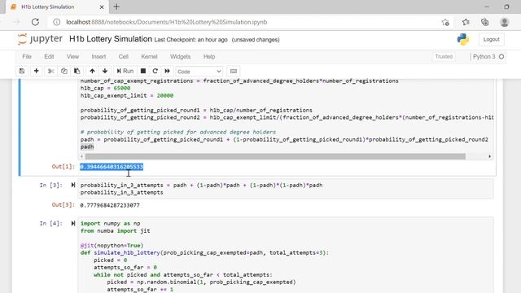Viewport: 521px width, 293px height.
Task: Click the left arrow of cell scrollbar
Action: coord(81,156)
